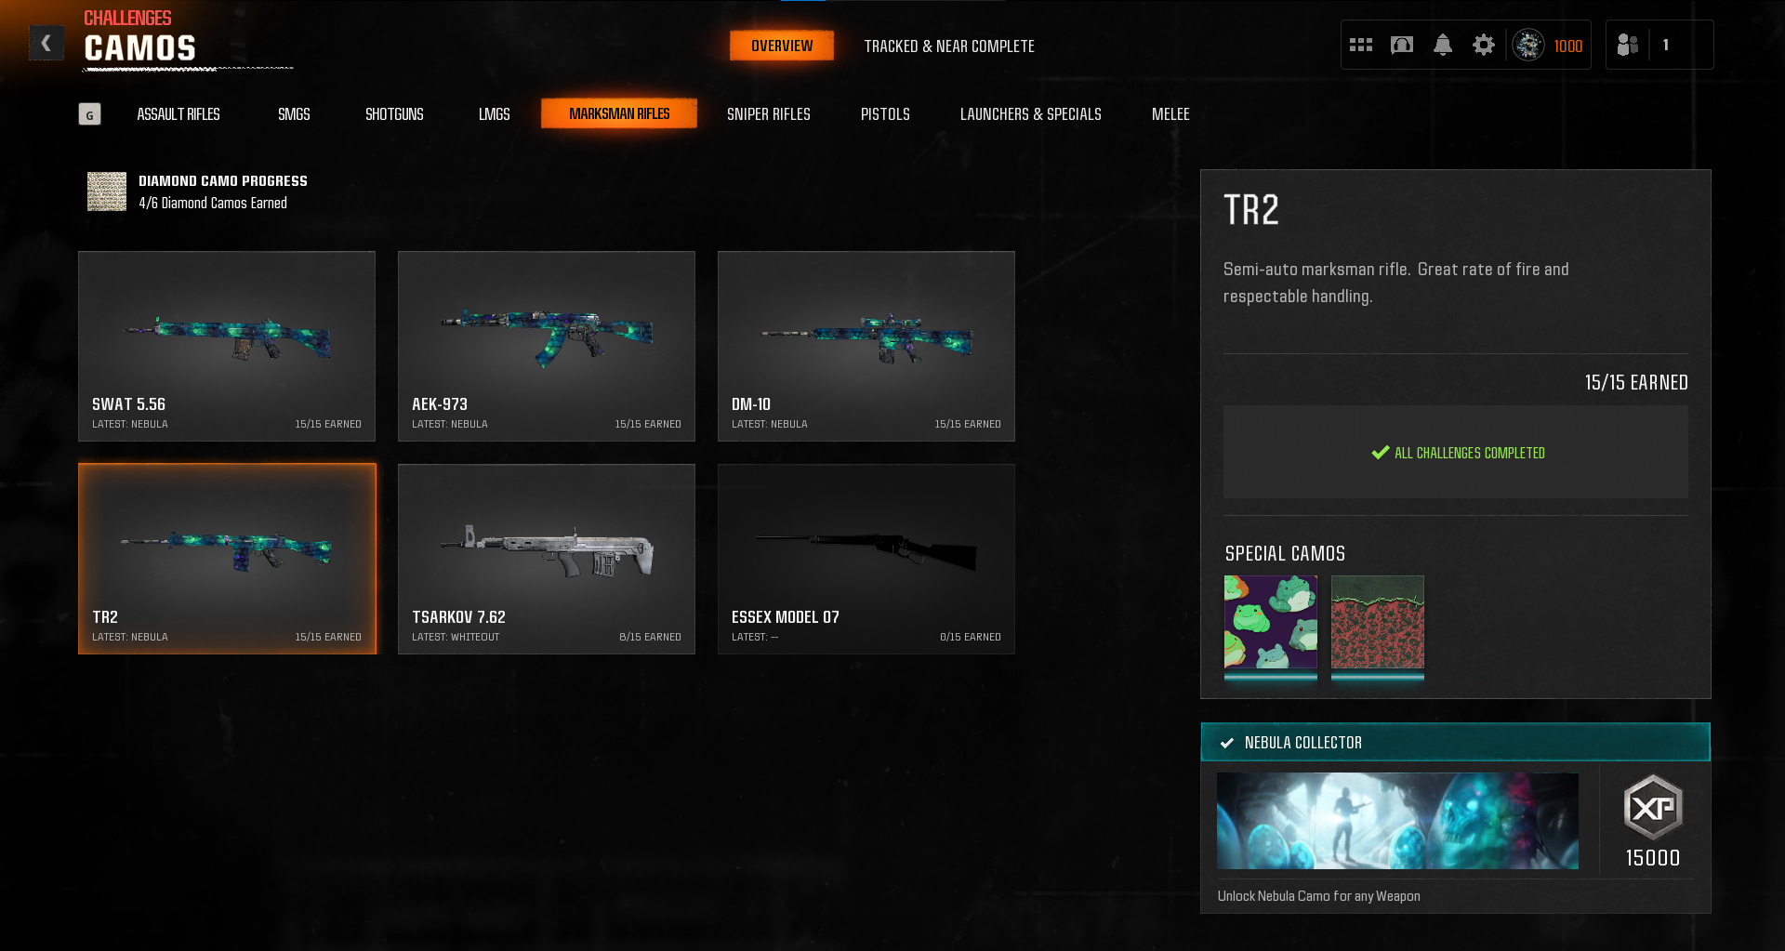Click the G key prompt icon
This screenshot has width=1785, height=951.
pos(89,114)
